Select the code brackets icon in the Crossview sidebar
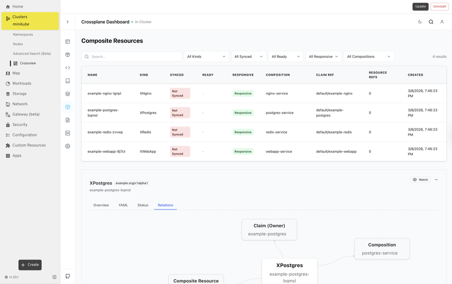452x284 pixels. (x=67, y=68)
